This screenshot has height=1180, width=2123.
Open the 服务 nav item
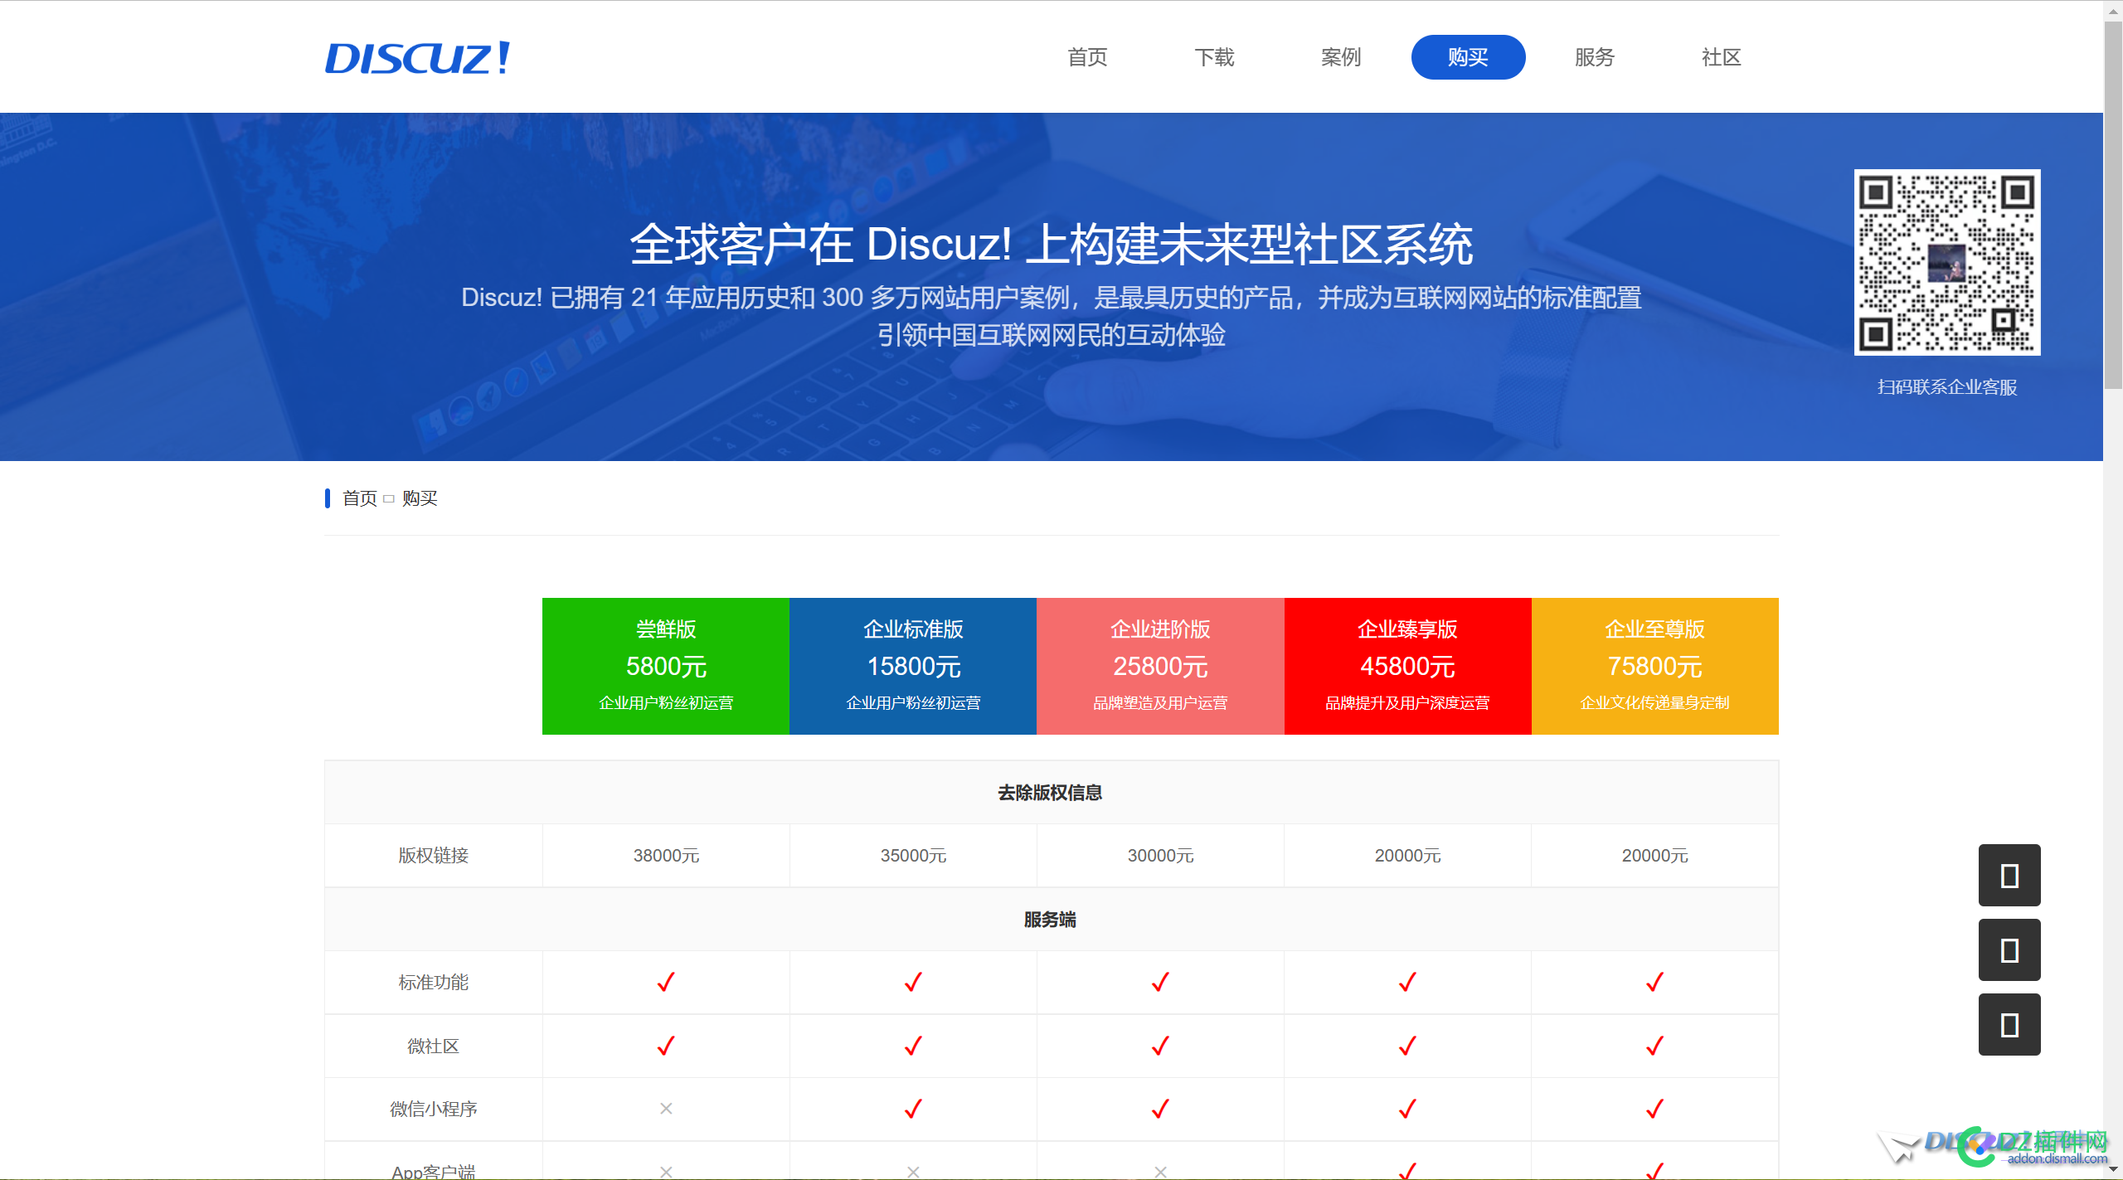click(x=1595, y=57)
